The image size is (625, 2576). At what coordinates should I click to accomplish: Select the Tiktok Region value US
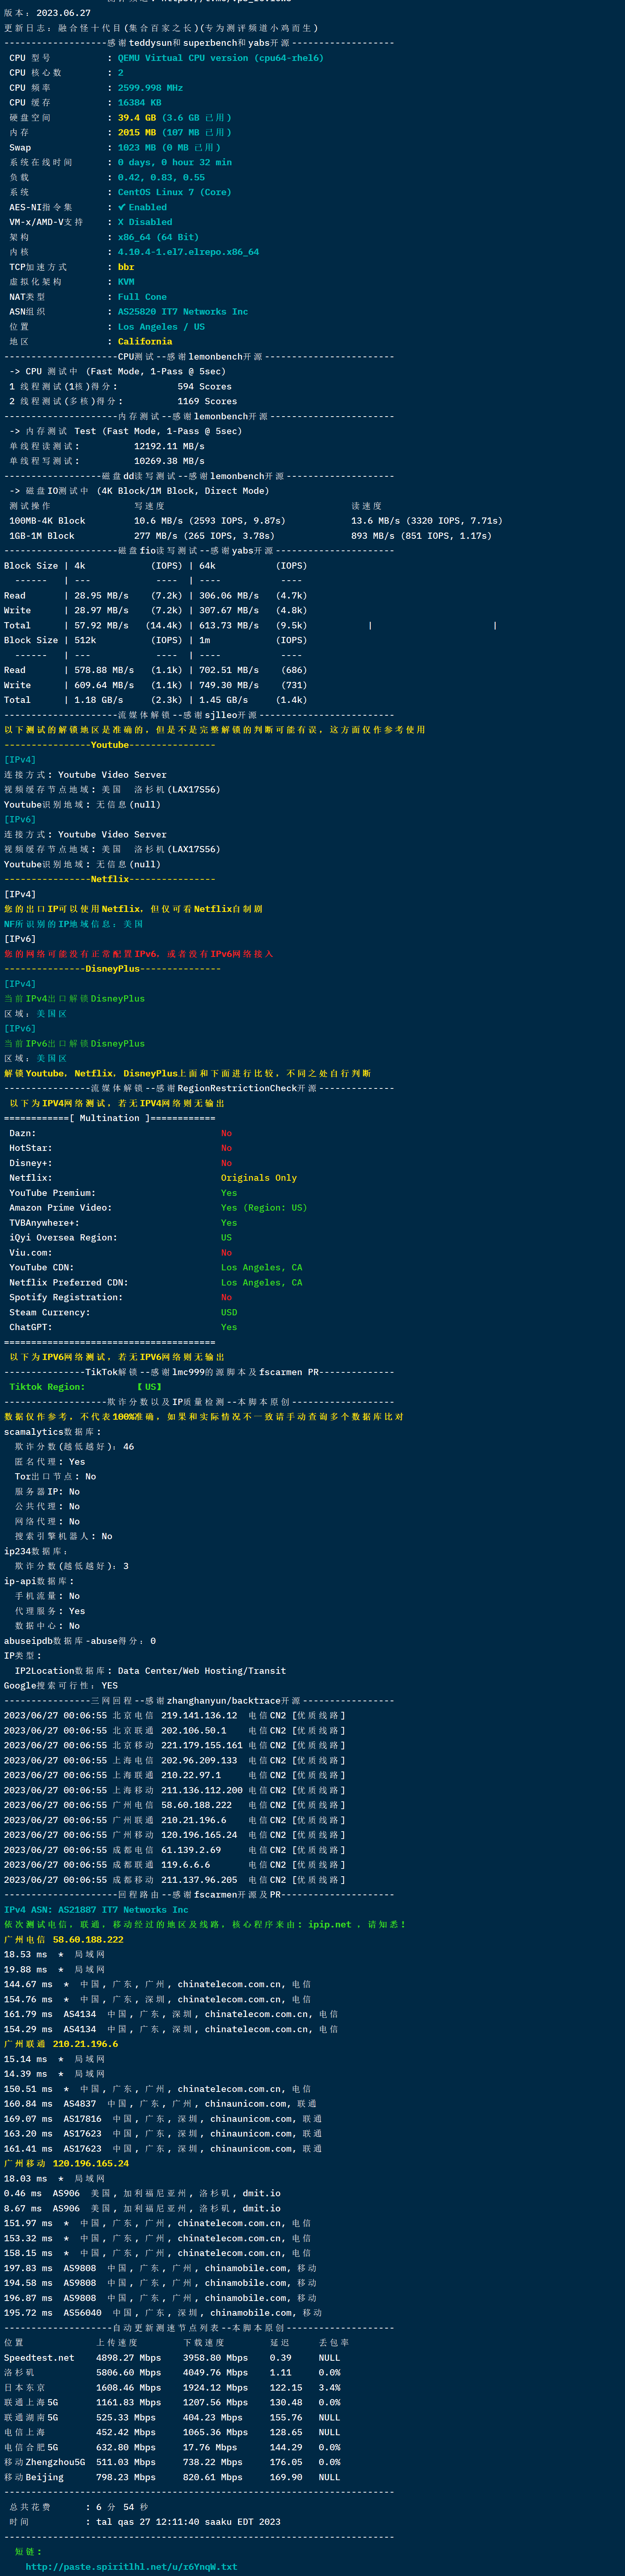pyautogui.click(x=150, y=1387)
